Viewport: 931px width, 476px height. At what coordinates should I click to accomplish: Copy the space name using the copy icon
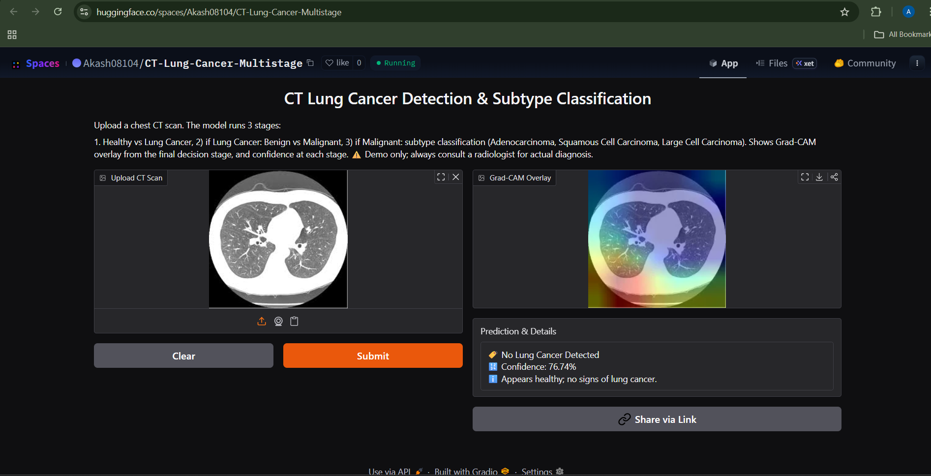point(310,63)
